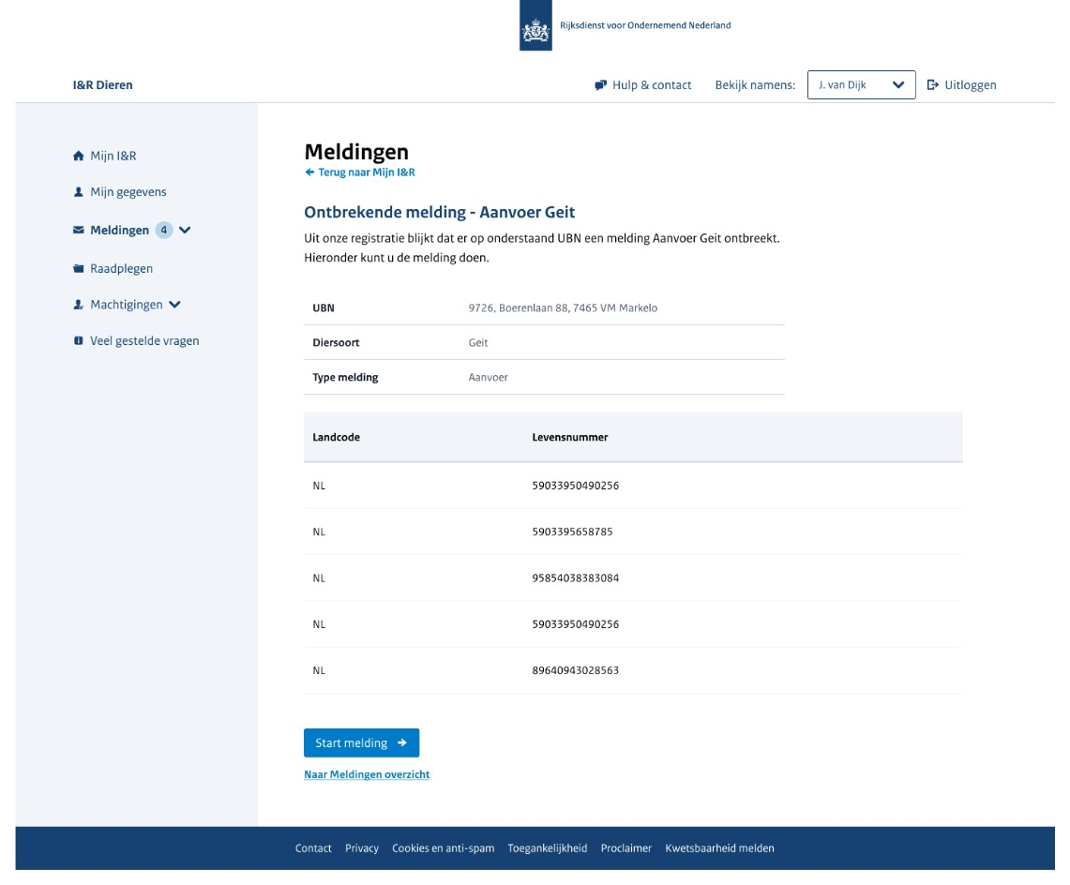
Task: Click the Meldingen count badge showing 4
Action: point(164,230)
